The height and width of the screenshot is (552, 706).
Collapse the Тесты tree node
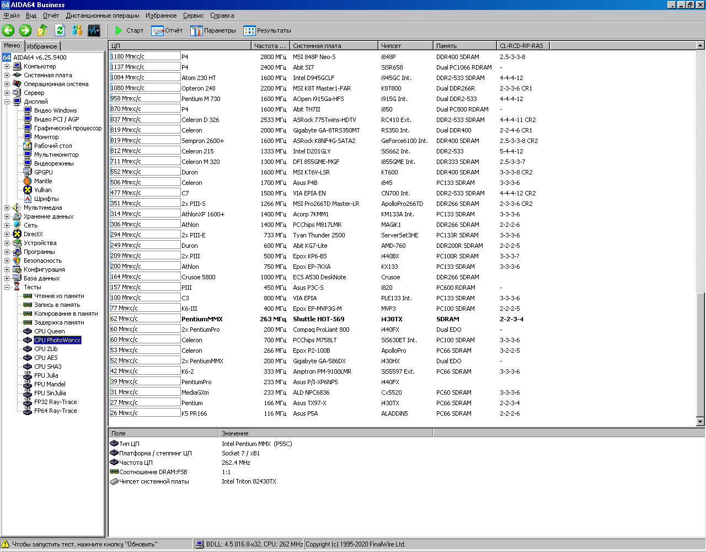coord(7,287)
